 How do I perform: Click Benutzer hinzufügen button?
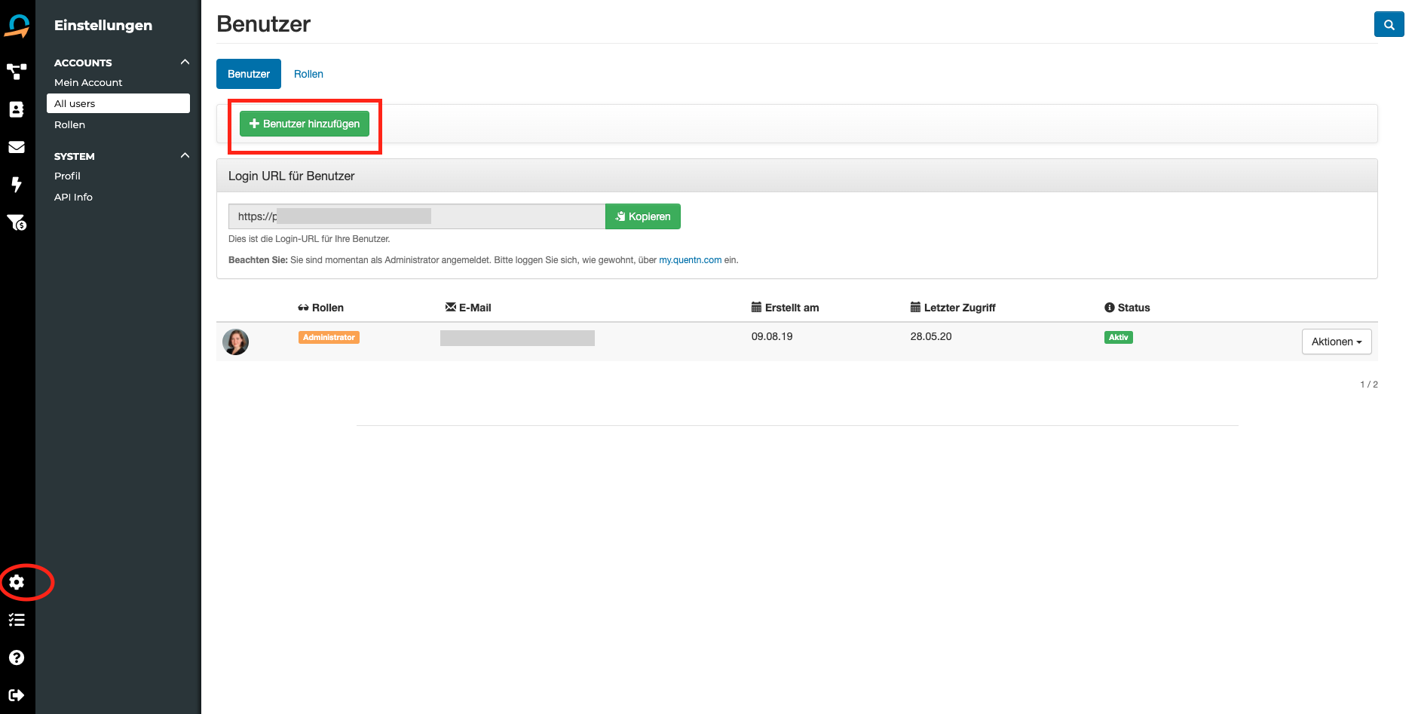[x=305, y=124]
